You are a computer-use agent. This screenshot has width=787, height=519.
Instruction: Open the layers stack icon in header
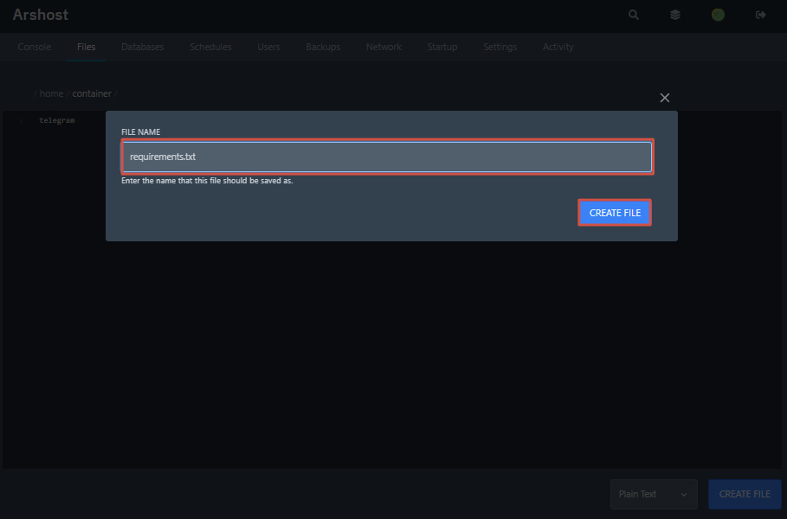pos(675,15)
